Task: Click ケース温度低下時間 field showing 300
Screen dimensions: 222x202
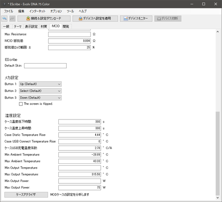Action: pyautogui.click(x=80, y=122)
